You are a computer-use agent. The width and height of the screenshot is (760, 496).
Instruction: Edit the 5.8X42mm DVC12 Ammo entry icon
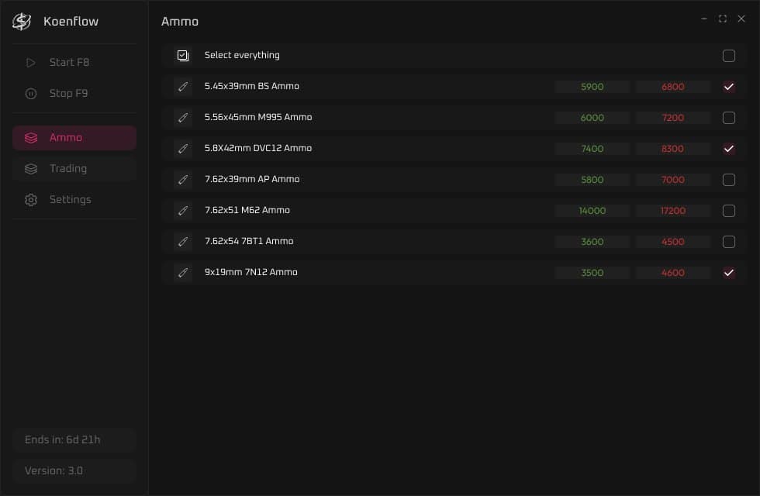[x=183, y=149]
